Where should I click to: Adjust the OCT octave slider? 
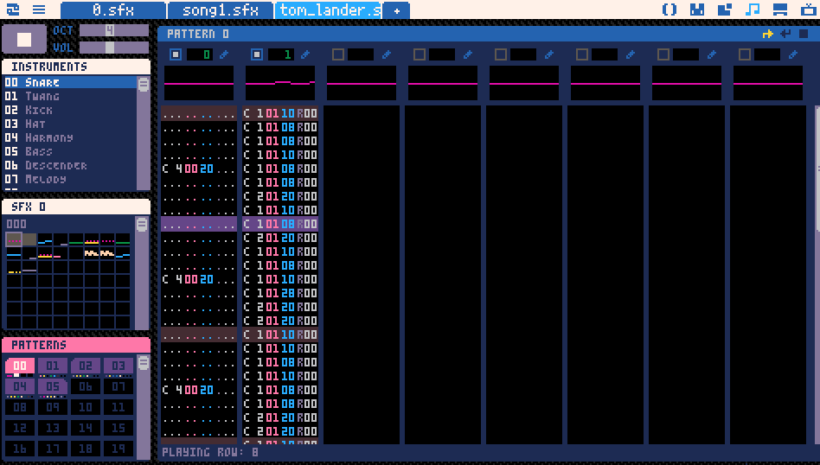coord(114,30)
